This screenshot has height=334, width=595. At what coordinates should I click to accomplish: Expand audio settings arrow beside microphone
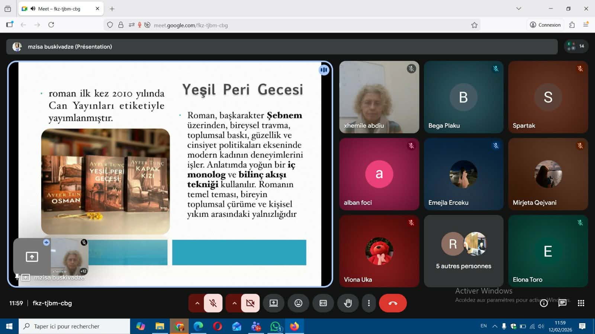[197, 303]
